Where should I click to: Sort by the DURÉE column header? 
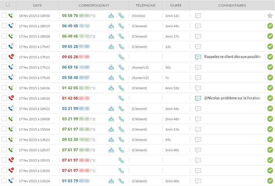176,6
